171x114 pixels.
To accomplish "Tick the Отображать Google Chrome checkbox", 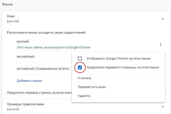I will tap(80, 58).
